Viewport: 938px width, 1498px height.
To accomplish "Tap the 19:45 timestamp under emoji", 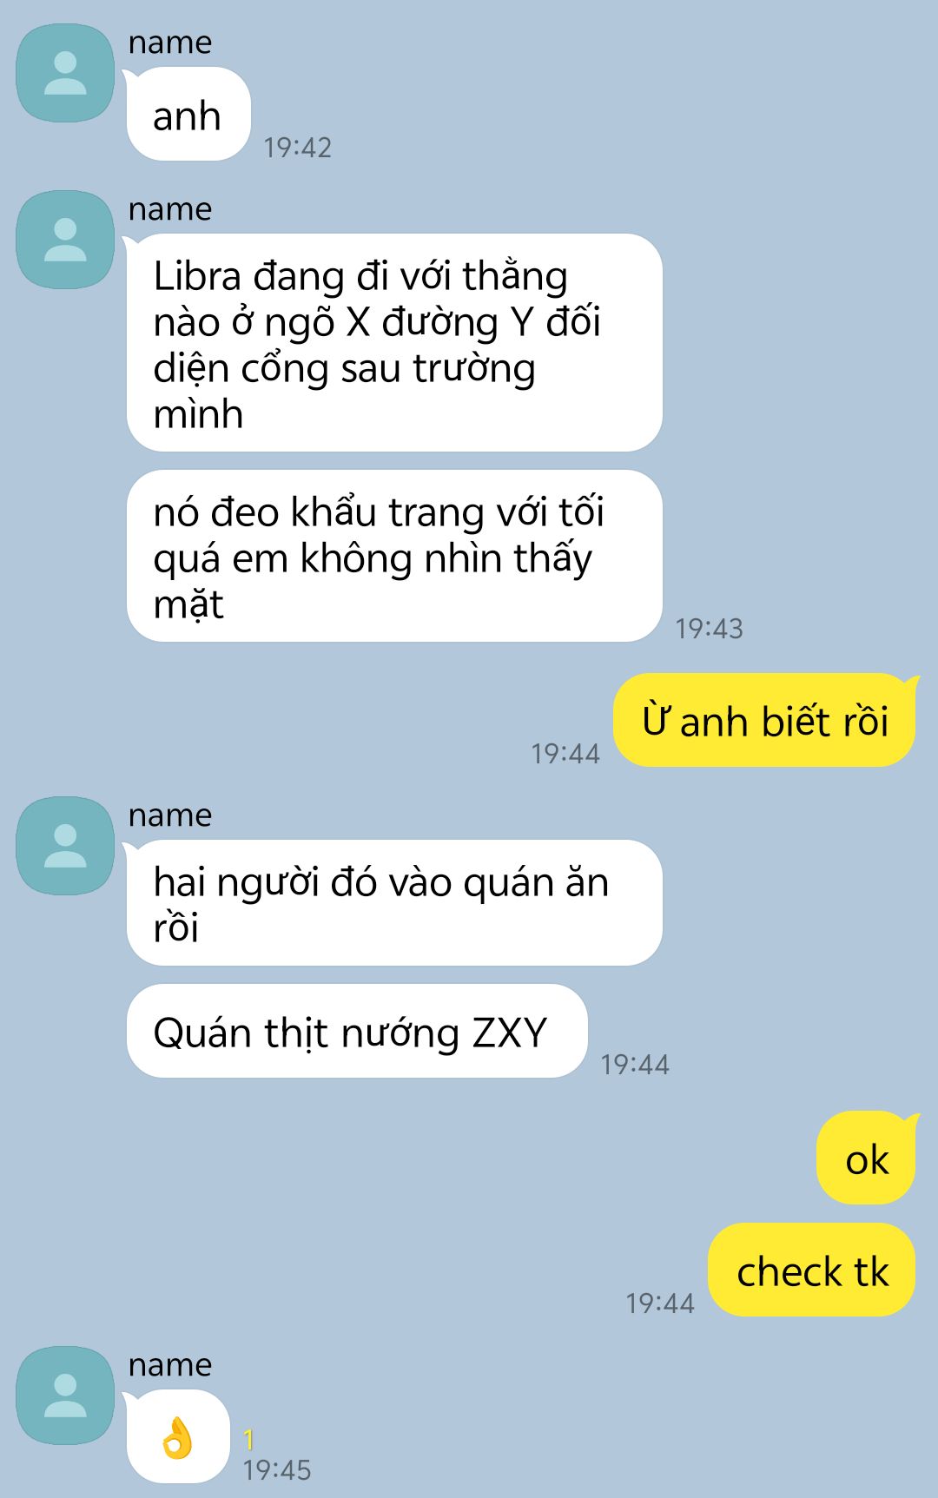I will [x=277, y=1470].
